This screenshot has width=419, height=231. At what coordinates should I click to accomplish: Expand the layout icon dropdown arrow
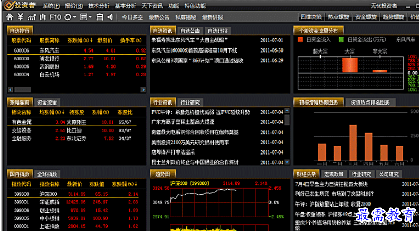[x=90, y=17]
